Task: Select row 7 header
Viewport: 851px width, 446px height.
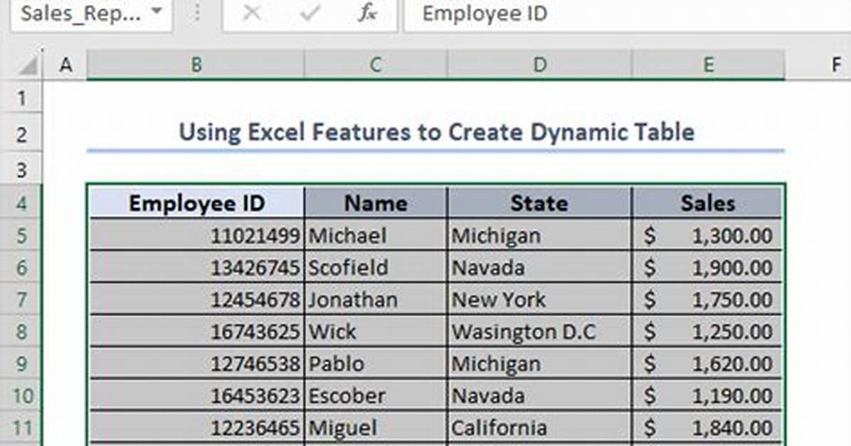Action: tap(21, 300)
